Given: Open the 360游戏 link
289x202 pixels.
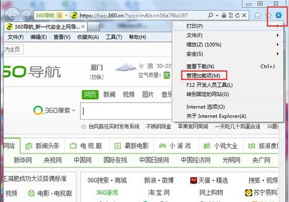Looking at the screenshot, I should click(x=107, y=193).
